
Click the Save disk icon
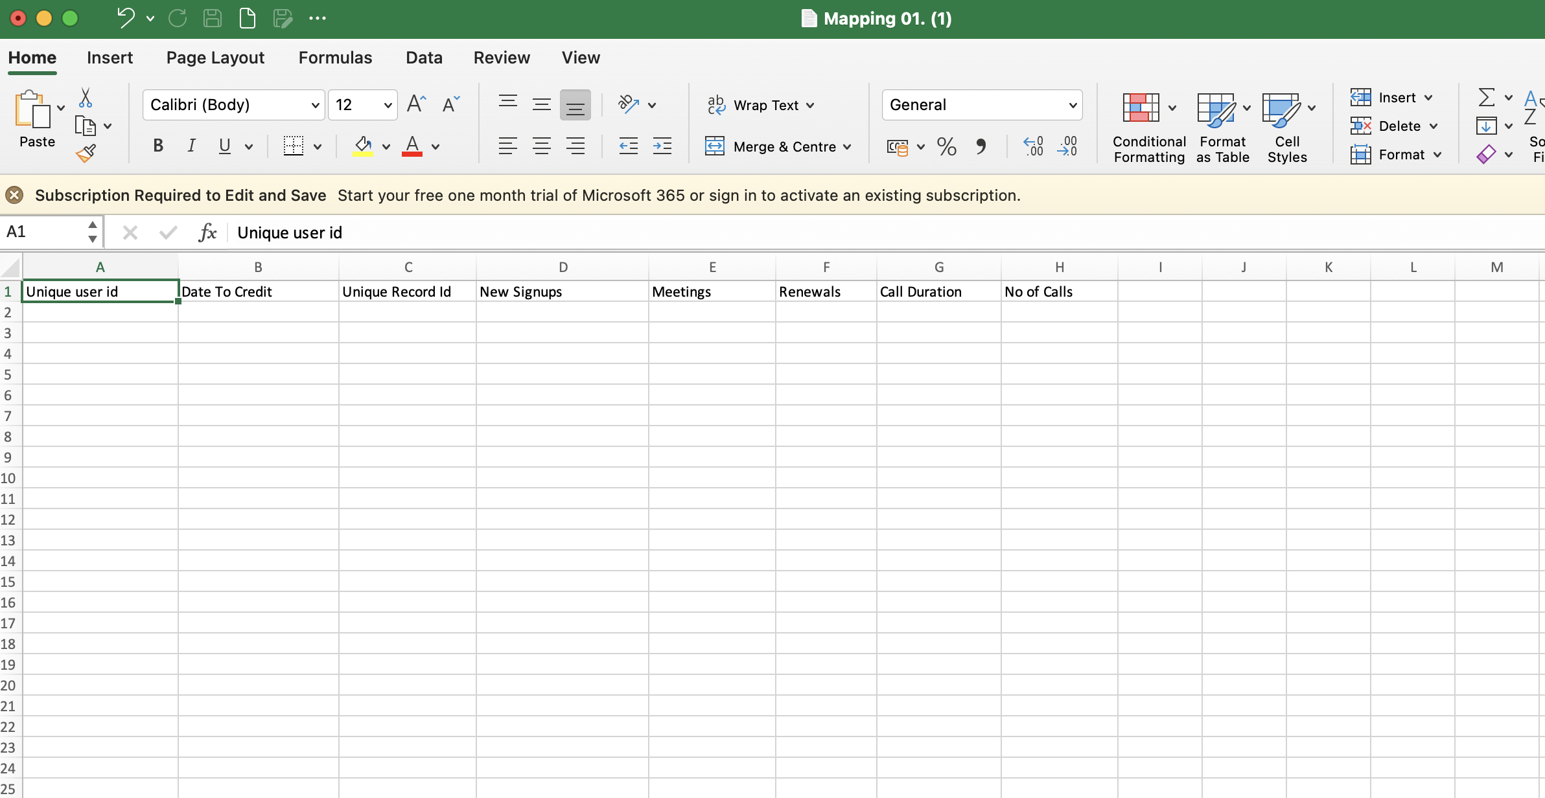[213, 18]
